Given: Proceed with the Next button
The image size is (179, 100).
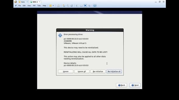Looking at the screenshot, I should [135, 85].
